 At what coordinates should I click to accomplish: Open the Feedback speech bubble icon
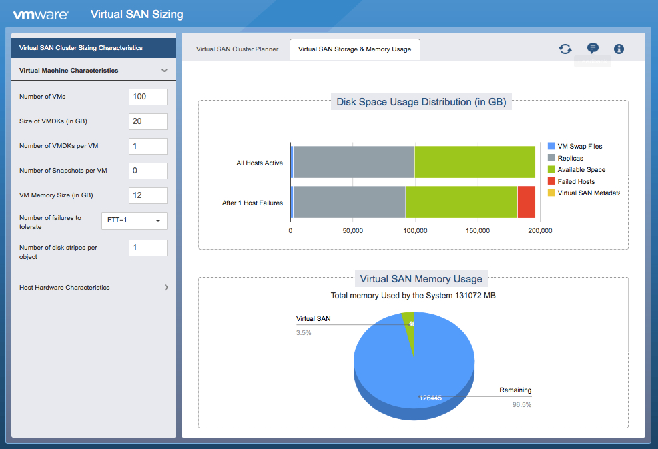click(593, 49)
